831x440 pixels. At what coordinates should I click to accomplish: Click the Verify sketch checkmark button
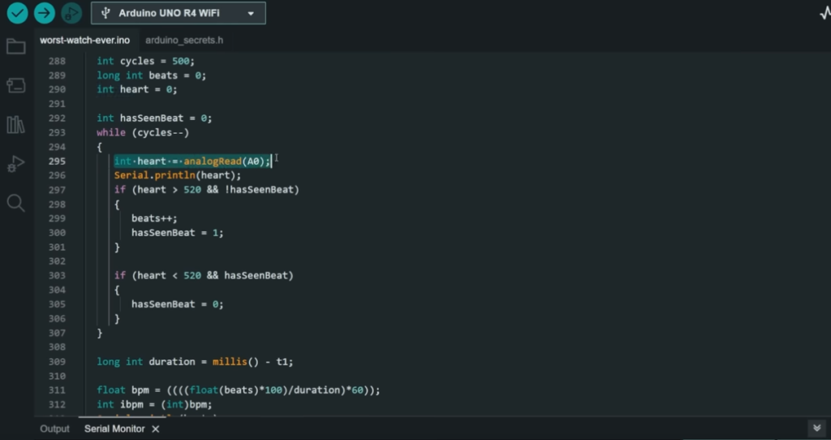pos(18,13)
